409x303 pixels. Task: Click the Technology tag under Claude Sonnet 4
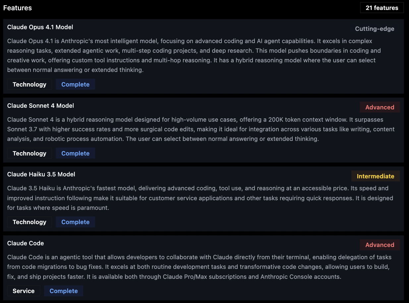point(29,153)
